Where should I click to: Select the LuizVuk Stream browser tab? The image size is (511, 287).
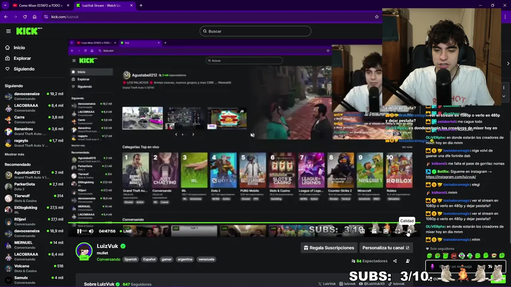click(104, 6)
